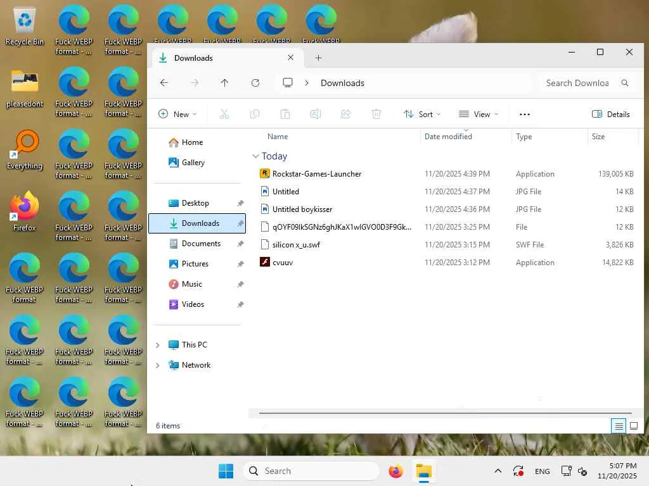
Task: Open Music in the navigation pane
Action: (x=192, y=284)
